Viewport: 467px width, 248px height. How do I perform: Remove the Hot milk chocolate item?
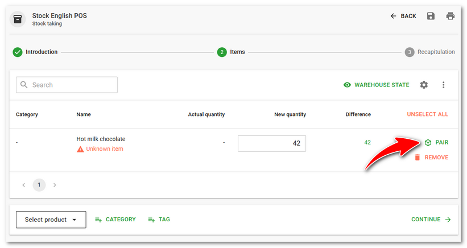coord(431,158)
